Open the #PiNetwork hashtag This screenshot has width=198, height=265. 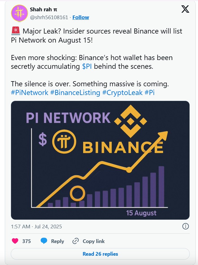30,92
